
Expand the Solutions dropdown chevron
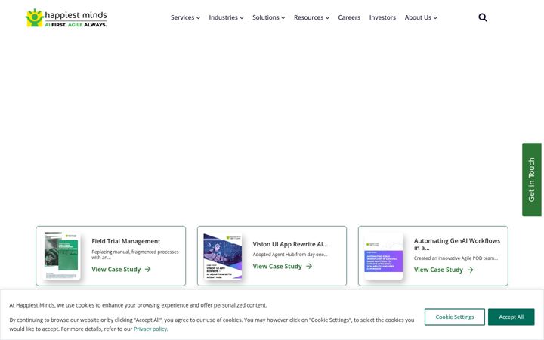click(x=283, y=18)
